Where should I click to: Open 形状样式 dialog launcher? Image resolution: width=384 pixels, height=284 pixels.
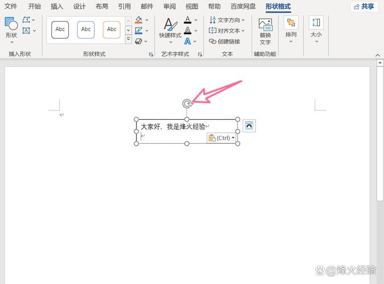[151, 55]
